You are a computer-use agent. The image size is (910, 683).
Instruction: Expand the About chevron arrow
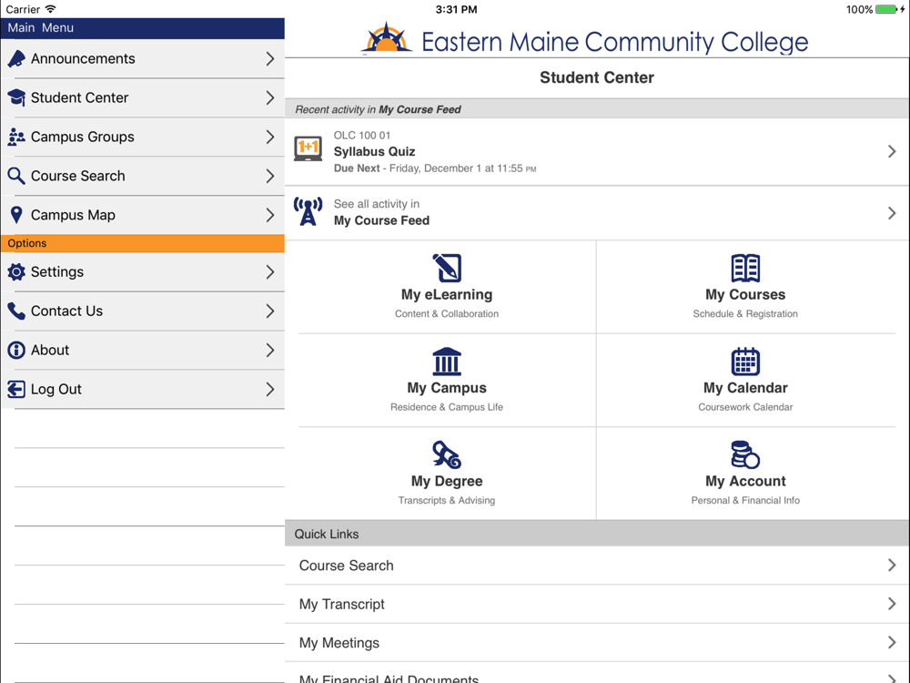tap(270, 351)
